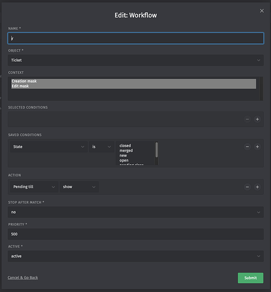Remove row in Selected Conditions
The height and width of the screenshot is (292, 271).
pos(247,119)
